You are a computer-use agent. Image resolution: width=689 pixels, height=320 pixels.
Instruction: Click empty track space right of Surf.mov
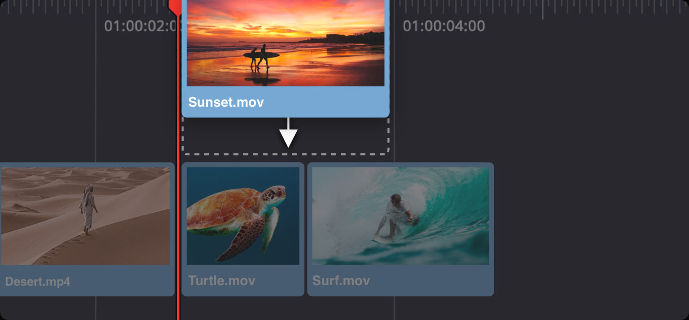(591, 231)
